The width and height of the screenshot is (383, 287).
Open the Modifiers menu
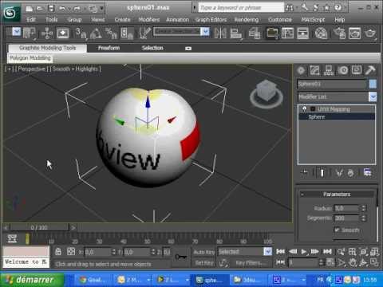click(149, 20)
